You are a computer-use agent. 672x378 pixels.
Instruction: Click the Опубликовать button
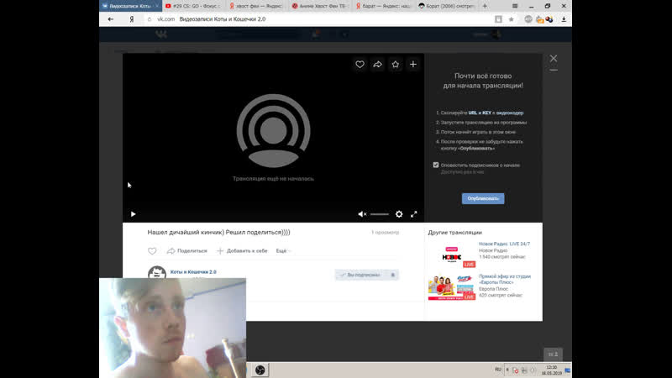click(483, 199)
